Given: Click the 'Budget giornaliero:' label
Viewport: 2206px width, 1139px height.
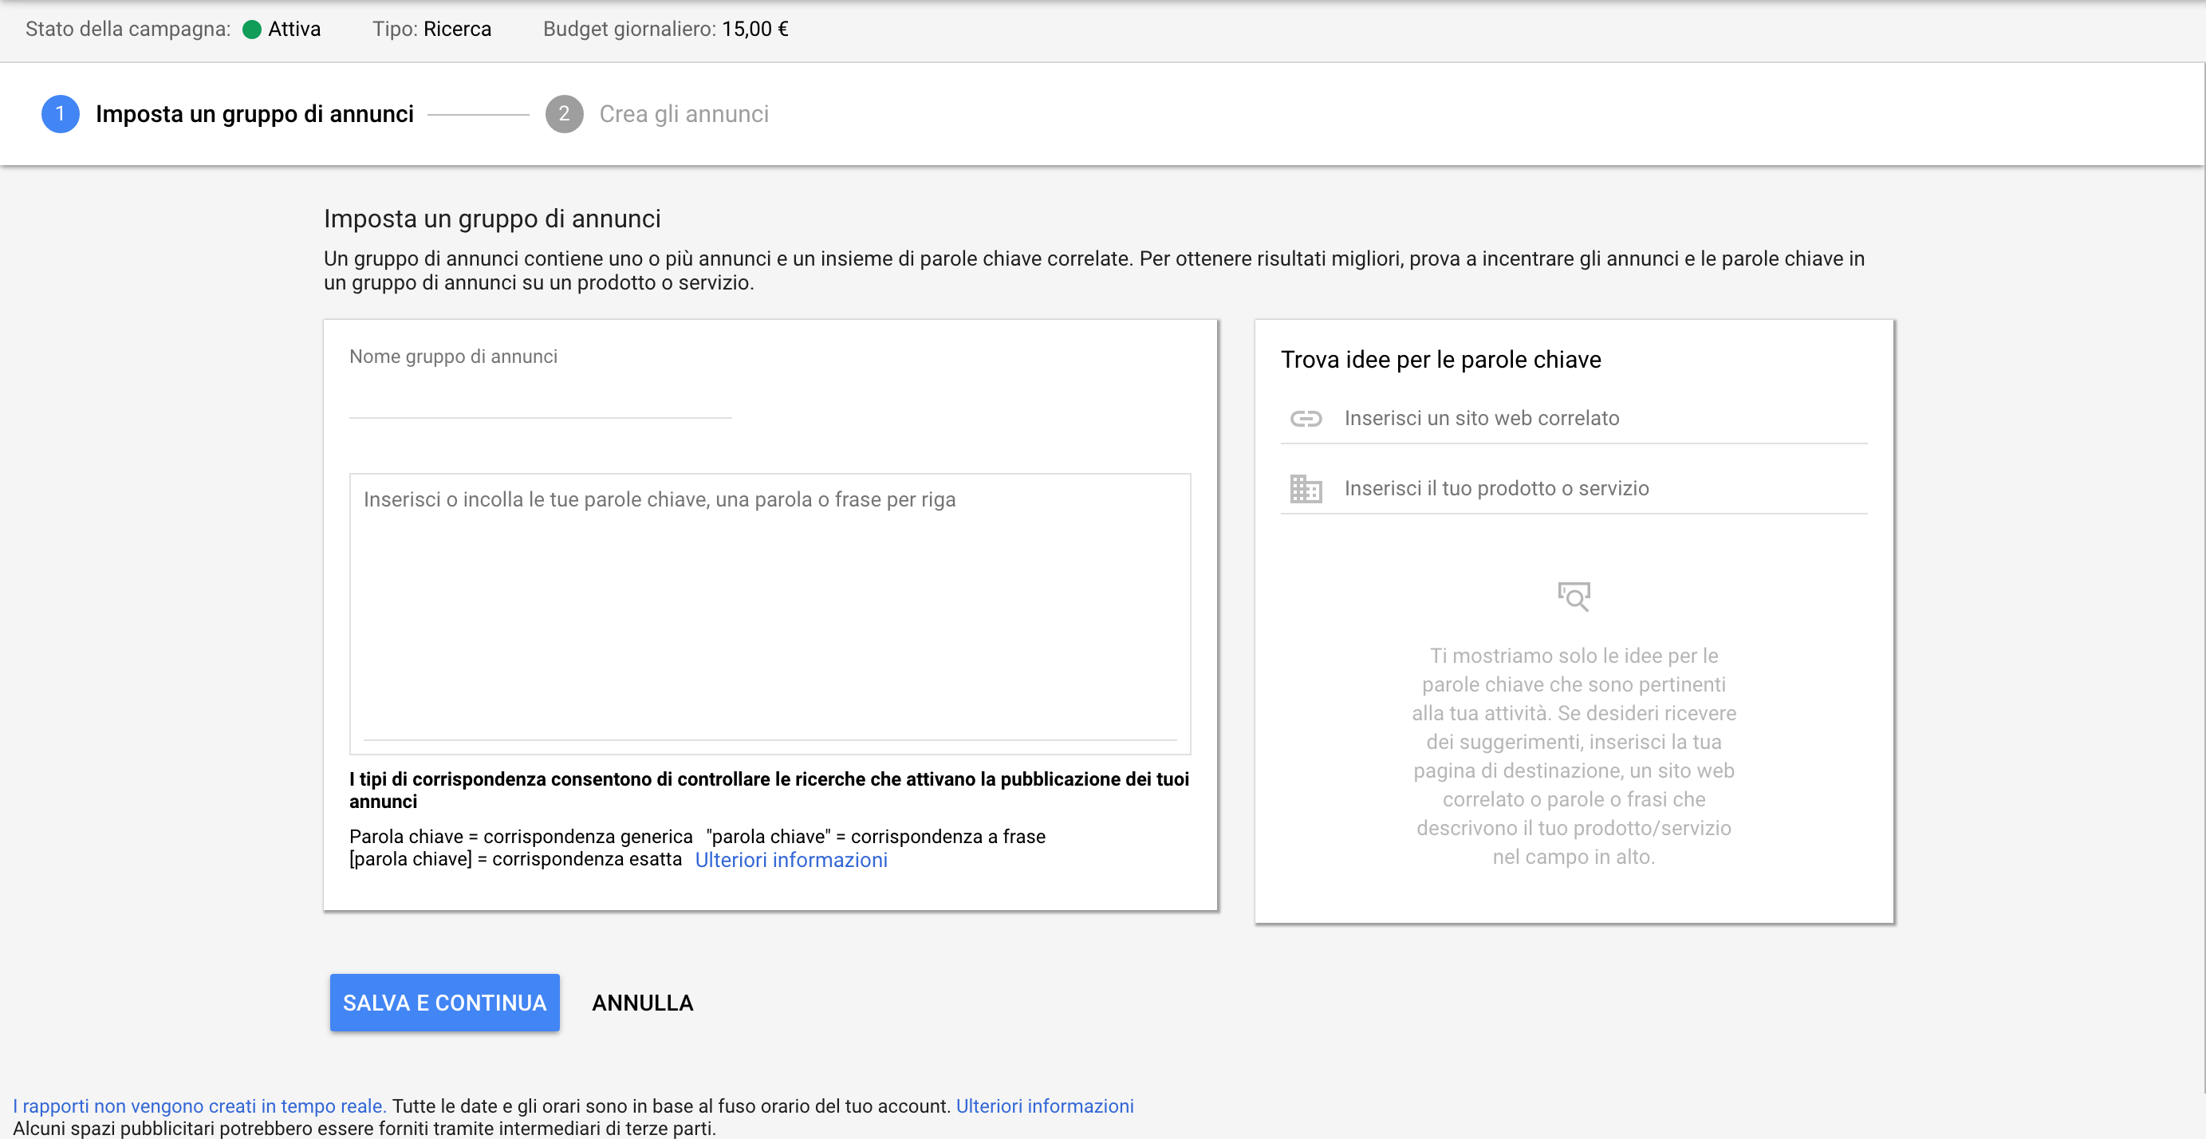Looking at the screenshot, I should tap(629, 30).
